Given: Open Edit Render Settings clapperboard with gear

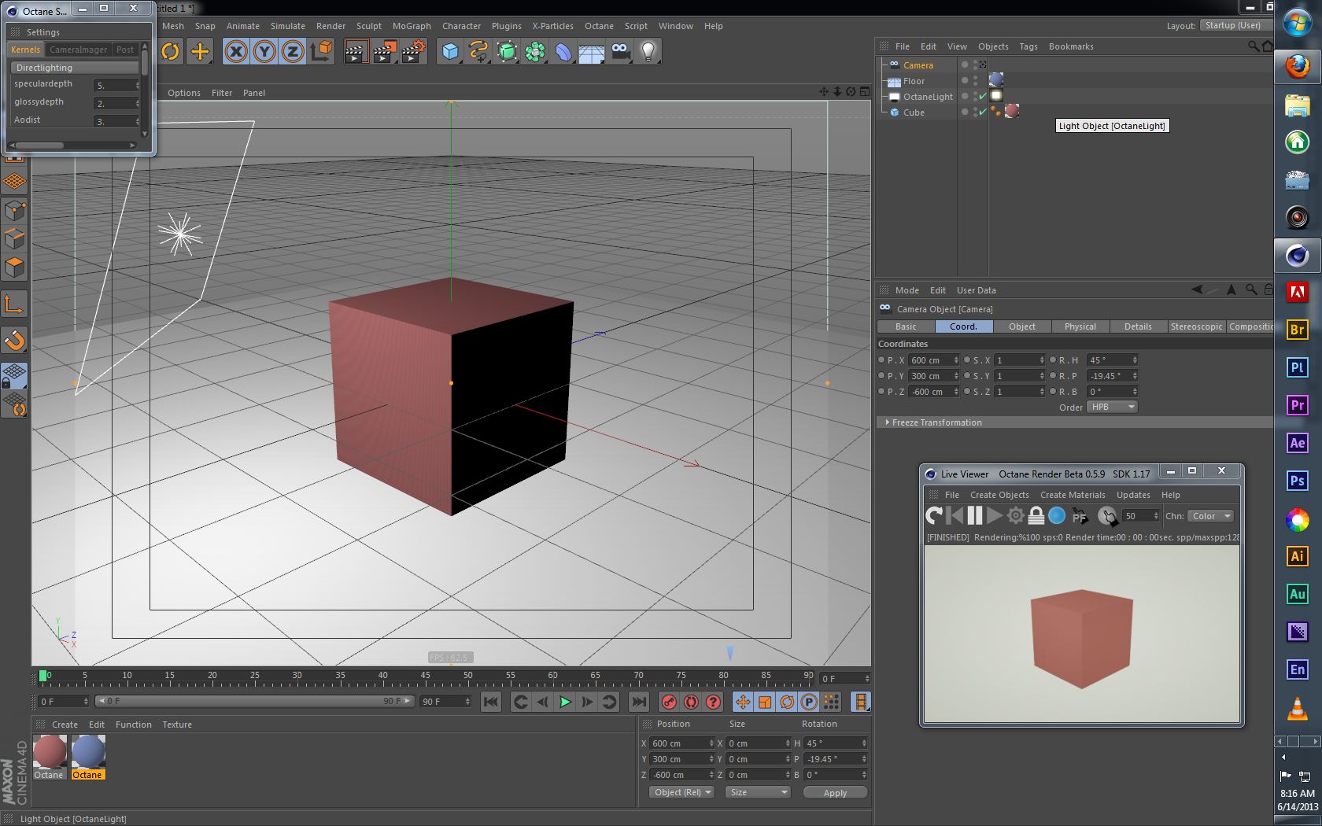Looking at the screenshot, I should [412, 52].
